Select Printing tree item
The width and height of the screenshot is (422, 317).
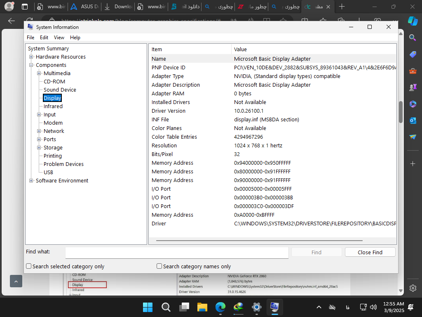(52, 156)
